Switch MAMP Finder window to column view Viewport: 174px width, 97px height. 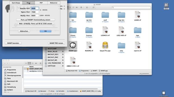point(73,7)
